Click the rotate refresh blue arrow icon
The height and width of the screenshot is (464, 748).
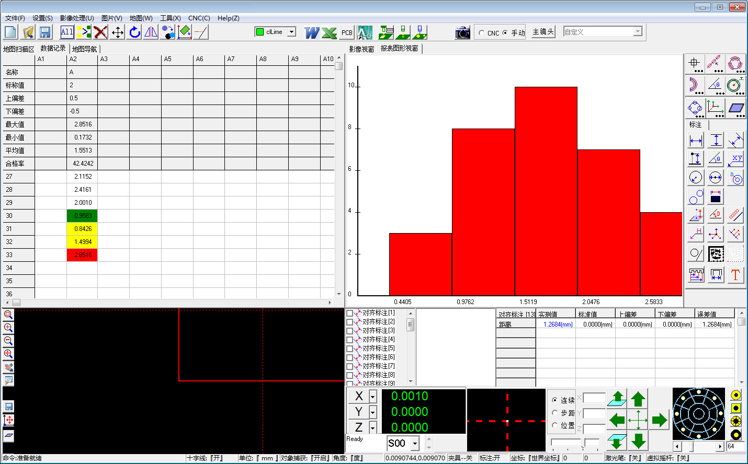(134, 32)
